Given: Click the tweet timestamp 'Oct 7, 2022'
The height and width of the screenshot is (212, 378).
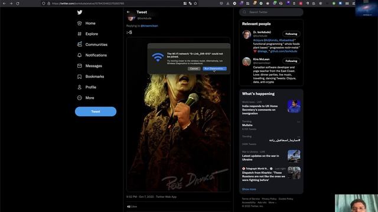Looking at the screenshot, I should point(146,197).
